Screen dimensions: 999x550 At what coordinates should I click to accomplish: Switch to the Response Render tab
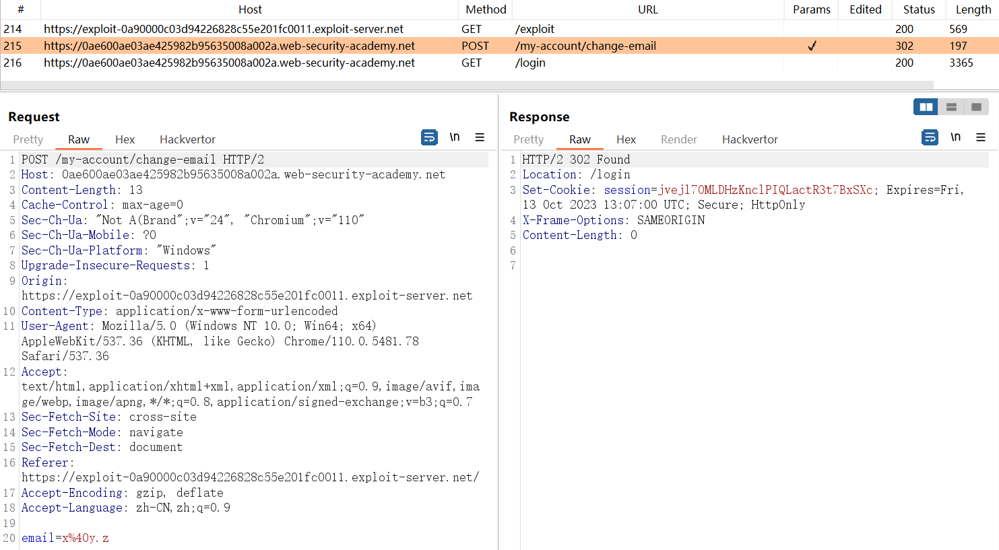pyautogui.click(x=678, y=139)
